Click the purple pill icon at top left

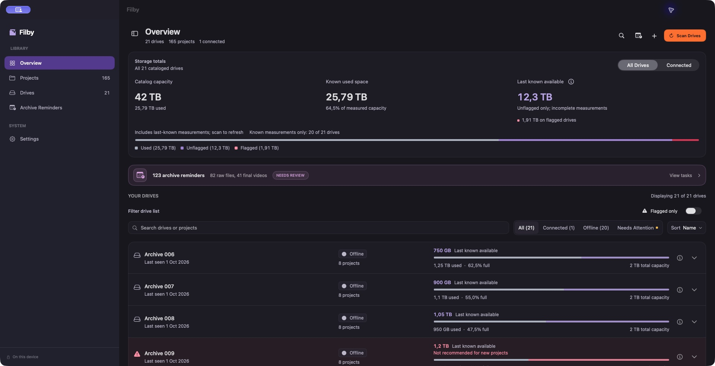[18, 10]
